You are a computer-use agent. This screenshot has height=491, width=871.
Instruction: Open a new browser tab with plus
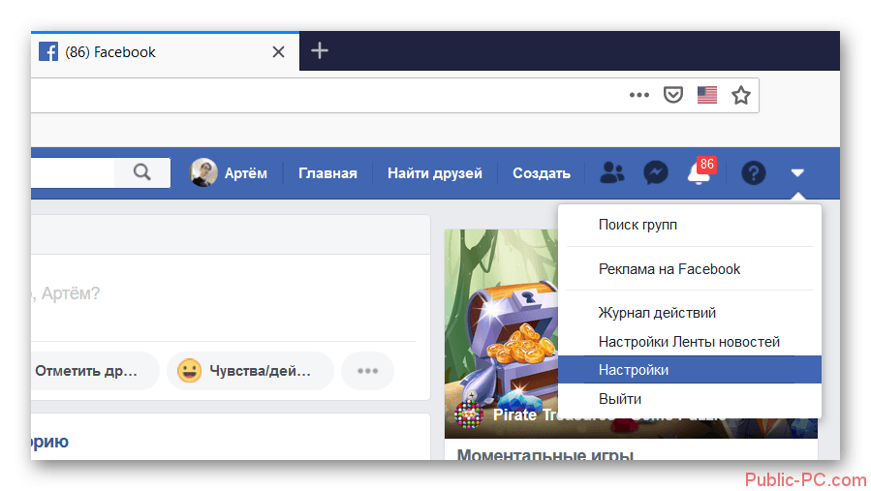pos(320,51)
